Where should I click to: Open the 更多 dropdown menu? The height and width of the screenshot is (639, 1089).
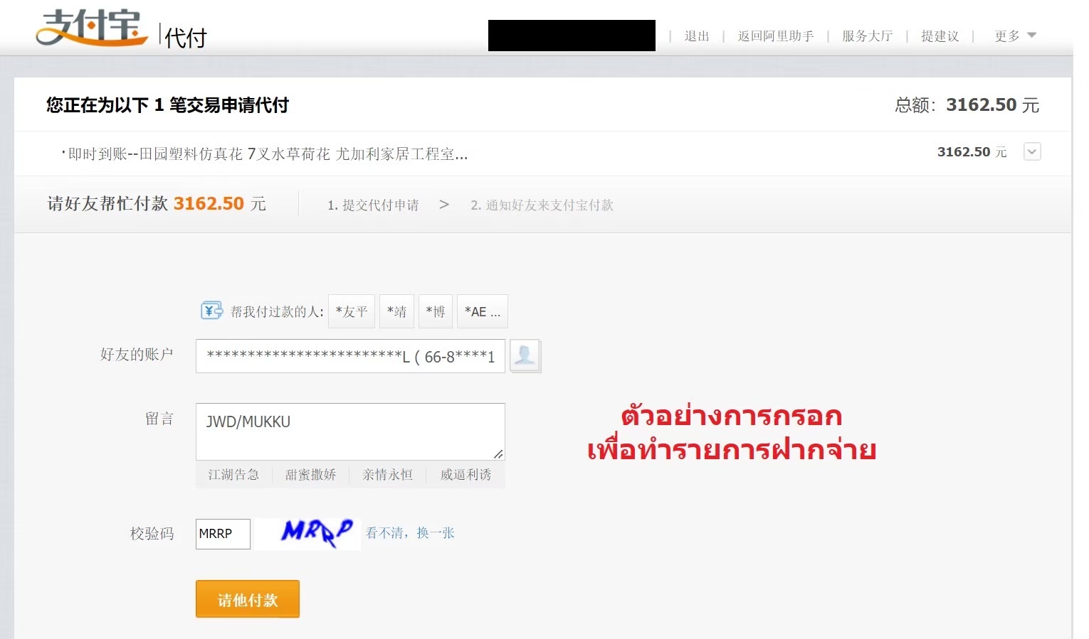(1014, 36)
